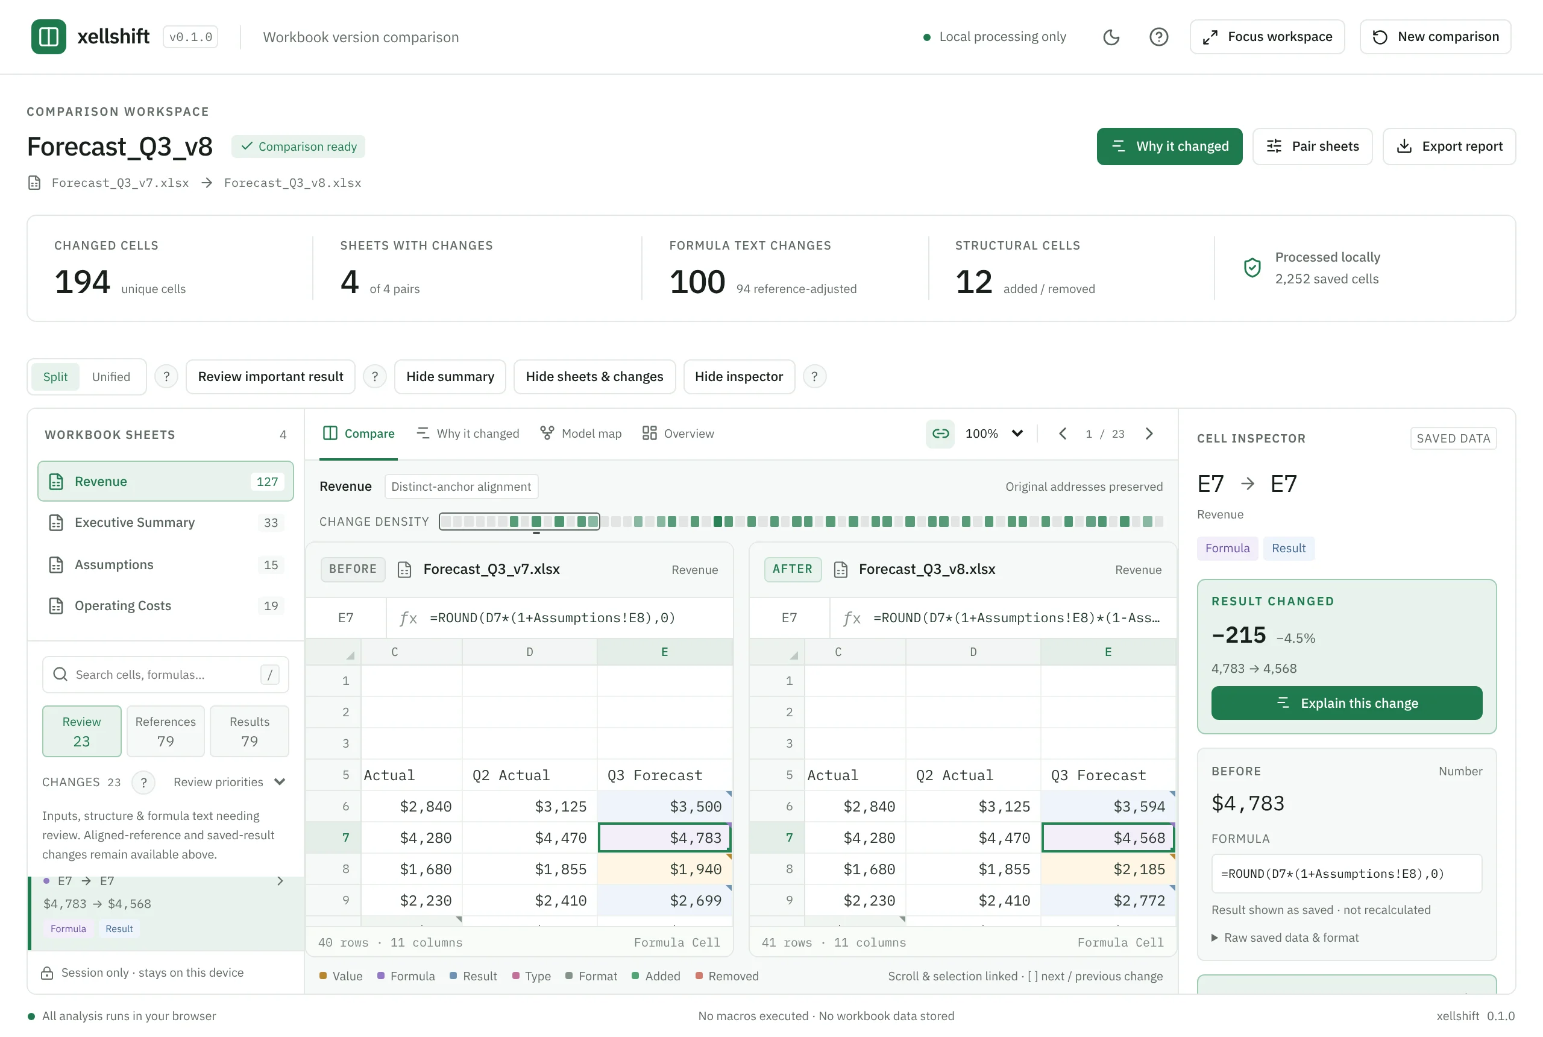Click Focus workspace button
The height and width of the screenshot is (1037, 1543).
1267,37
